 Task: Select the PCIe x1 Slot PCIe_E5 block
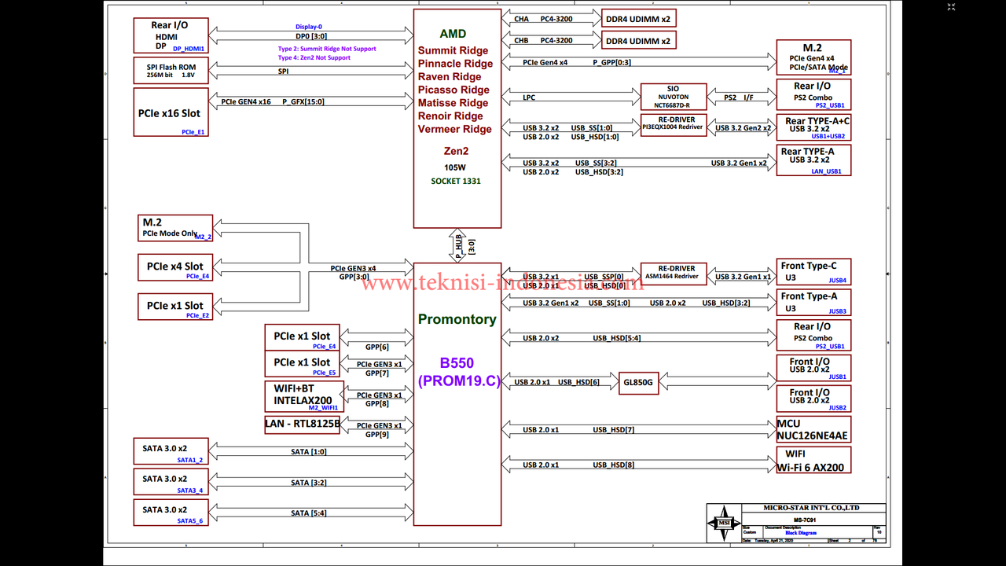point(302,364)
